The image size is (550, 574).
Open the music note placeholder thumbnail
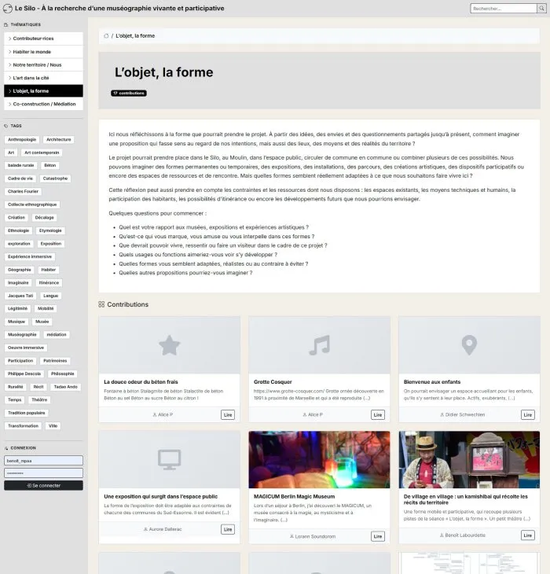coord(319,345)
